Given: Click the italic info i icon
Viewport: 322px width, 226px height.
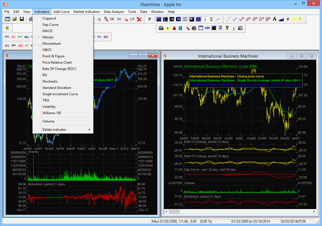Looking at the screenshot, I should 234,28.
